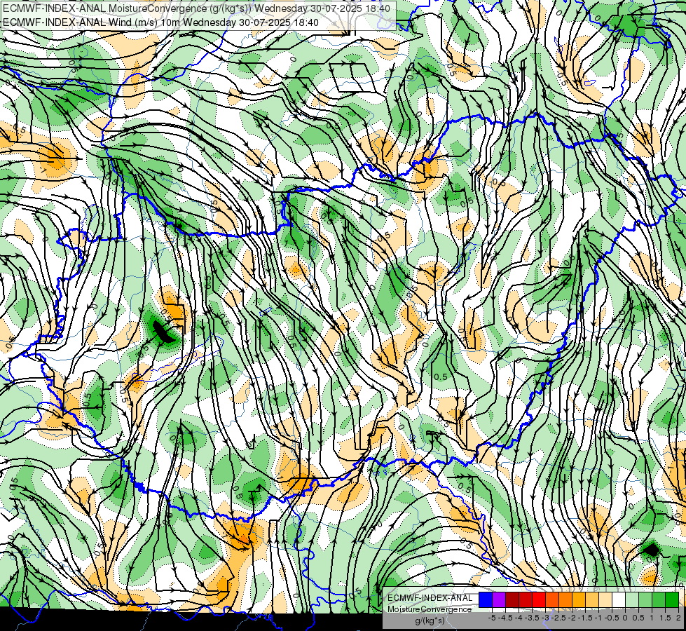The image size is (686, 631).
Task: Click the -5 tick label in legend
Action: point(492,618)
